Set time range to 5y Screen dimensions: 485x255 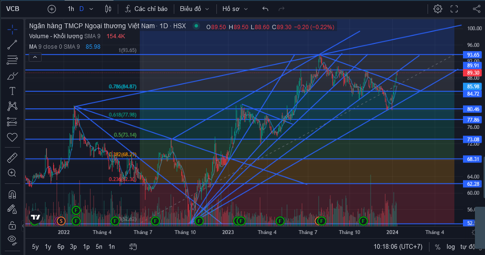pyautogui.click(x=35, y=247)
